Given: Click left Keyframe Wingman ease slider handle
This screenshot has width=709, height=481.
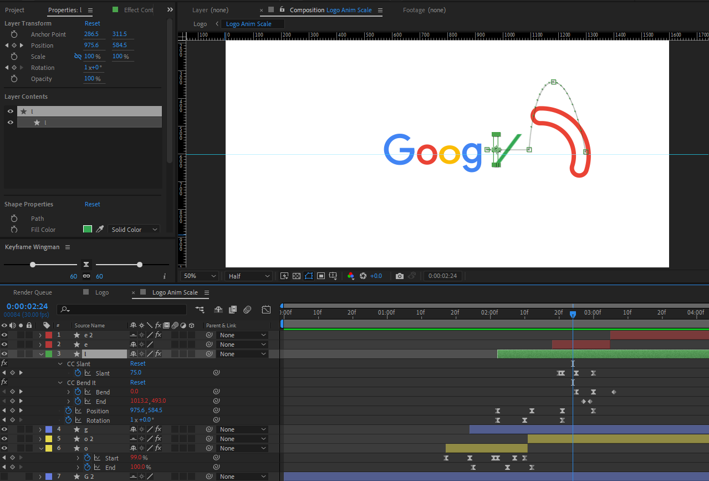Looking at the screenshot, I should tap(33, 265).
